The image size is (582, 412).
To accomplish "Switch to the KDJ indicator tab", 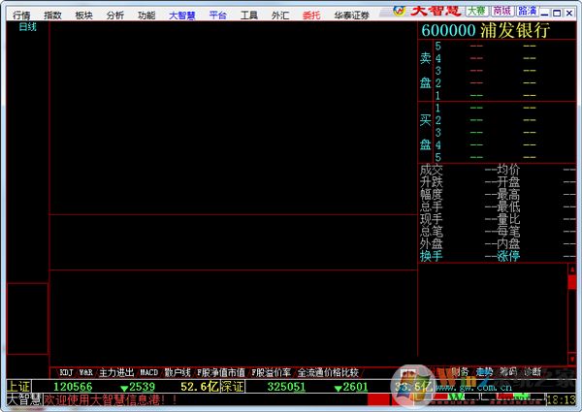I will click(66, 372).
